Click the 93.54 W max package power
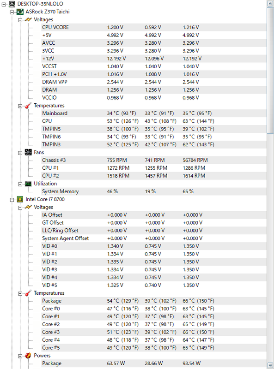 coord(191,363)
